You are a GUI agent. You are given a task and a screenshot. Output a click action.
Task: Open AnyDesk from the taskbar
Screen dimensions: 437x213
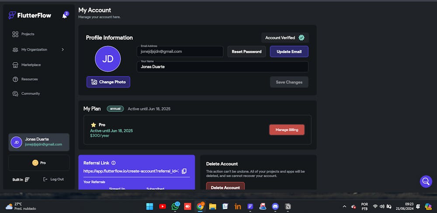coord(187,206)
